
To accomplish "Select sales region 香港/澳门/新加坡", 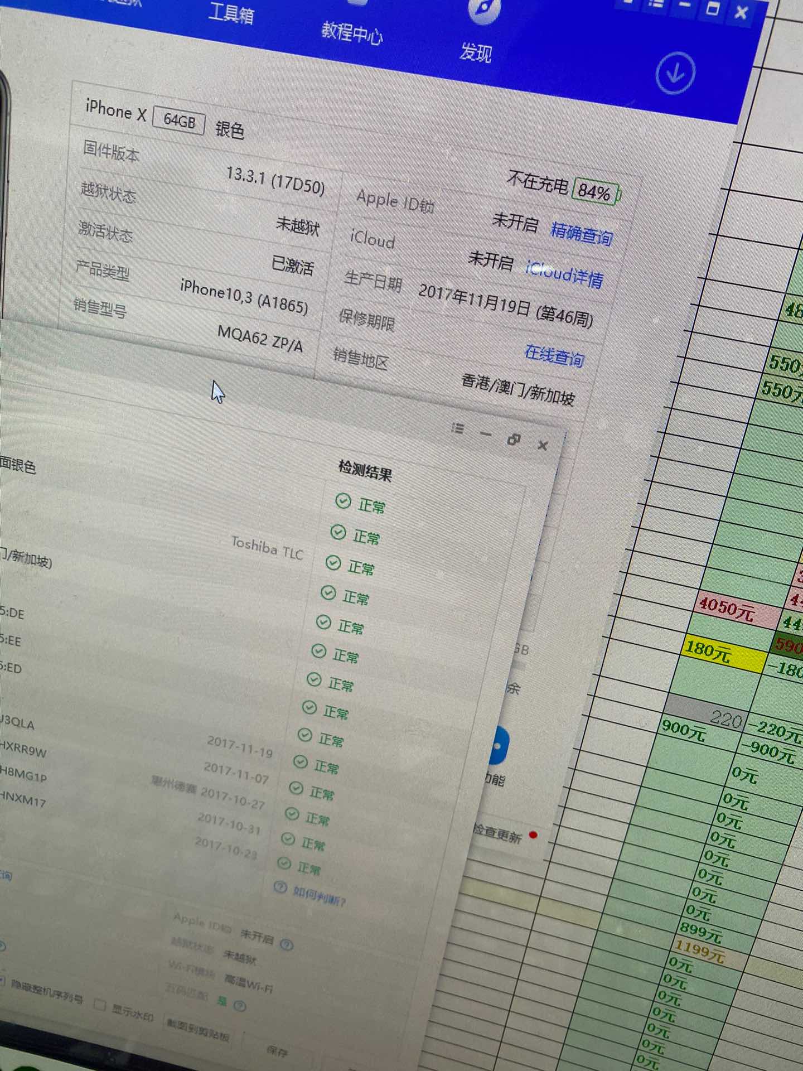I will tap(518, 389).
